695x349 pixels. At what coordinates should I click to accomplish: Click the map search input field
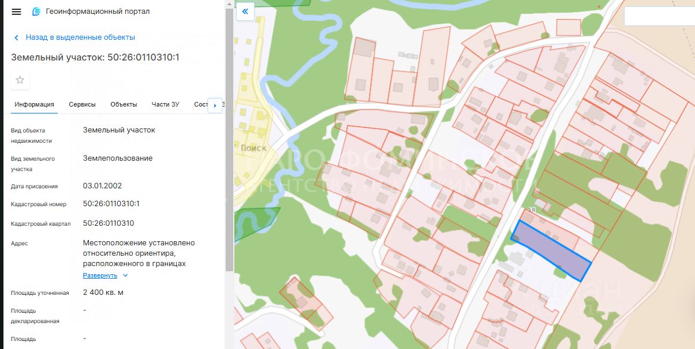659,16
